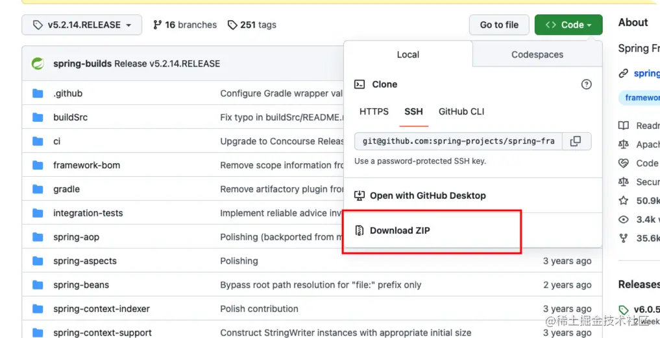Open the framework-bom folder
Viewport: 660px width, 338px height.
click(x=87, y=165)
